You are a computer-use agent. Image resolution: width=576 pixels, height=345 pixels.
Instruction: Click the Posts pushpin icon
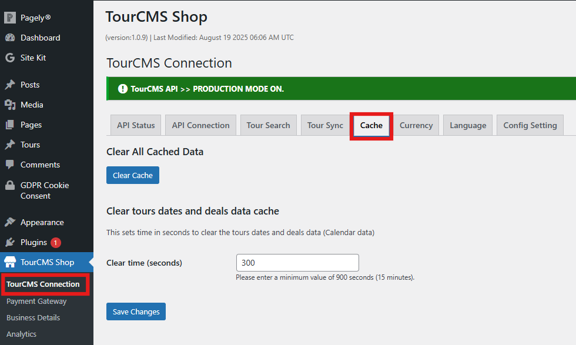coord(10,85)
